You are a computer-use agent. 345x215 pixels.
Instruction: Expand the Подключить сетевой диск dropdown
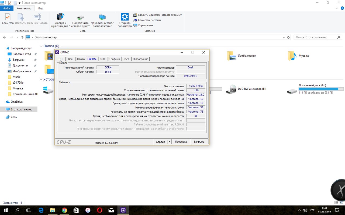[80, 20]
